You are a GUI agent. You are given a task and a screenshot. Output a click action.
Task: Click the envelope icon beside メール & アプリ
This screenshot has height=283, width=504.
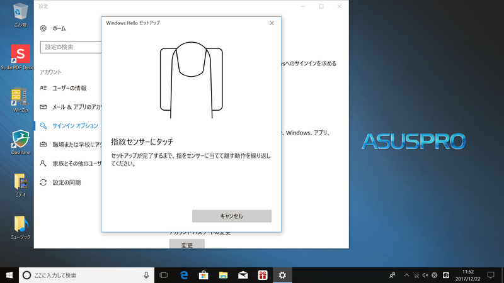pyautogui.click(x=43, y=107)
